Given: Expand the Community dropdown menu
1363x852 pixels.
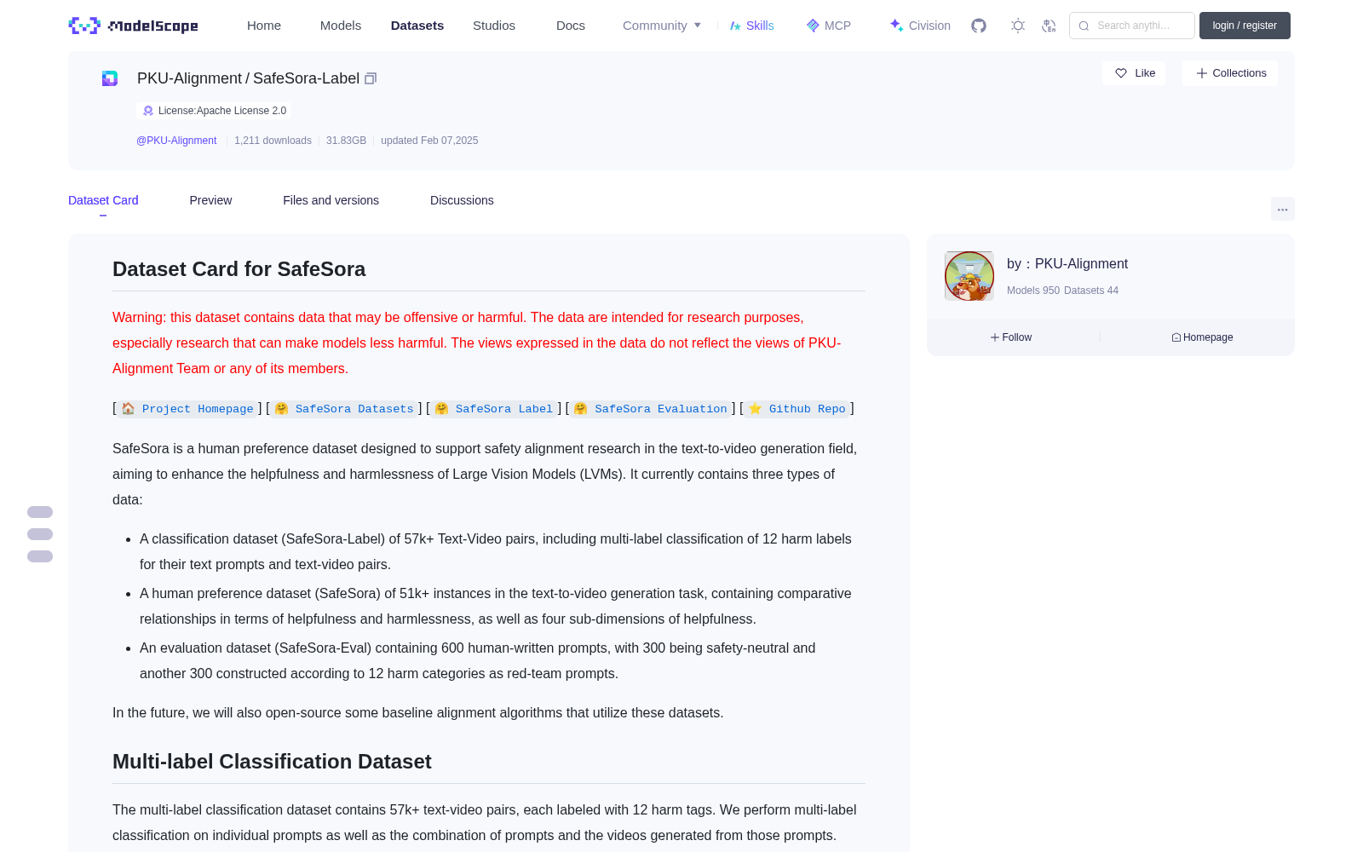Looking at the screenshot, I should (662, 26).
